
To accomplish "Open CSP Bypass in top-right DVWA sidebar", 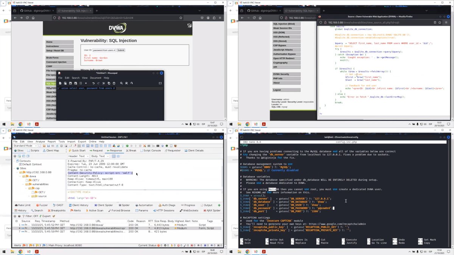I will pyautogui.click(x=286, y=45).
